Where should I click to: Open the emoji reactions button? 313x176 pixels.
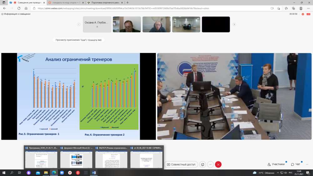coord(203,164)
